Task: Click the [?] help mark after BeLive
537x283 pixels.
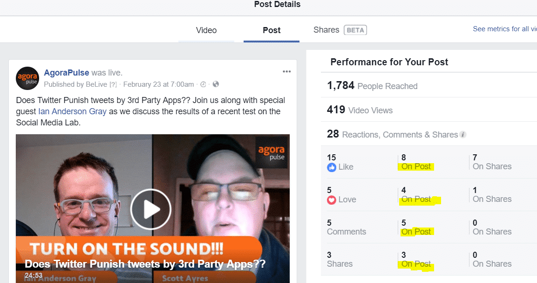Action: (113, 84)
